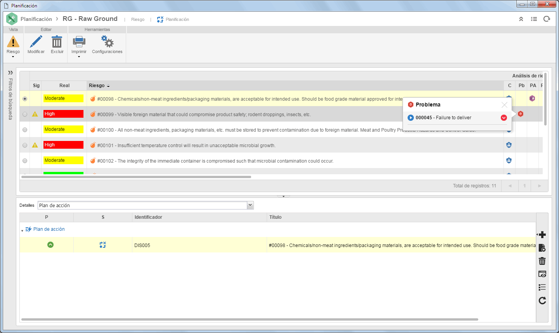559x333 pixels.
Task: Click the list view icon at top right
Action: click(534, 19)
